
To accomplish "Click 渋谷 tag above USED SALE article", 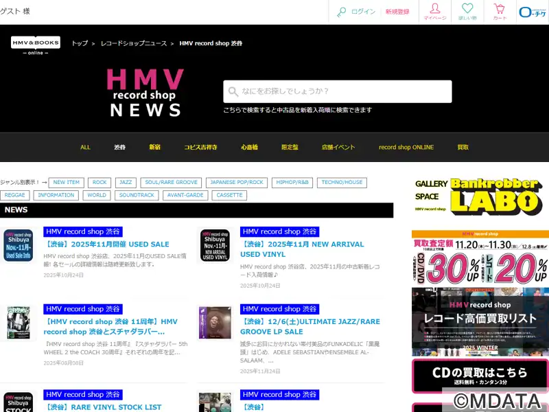I will pyautogui.click(x=83, y=231).
